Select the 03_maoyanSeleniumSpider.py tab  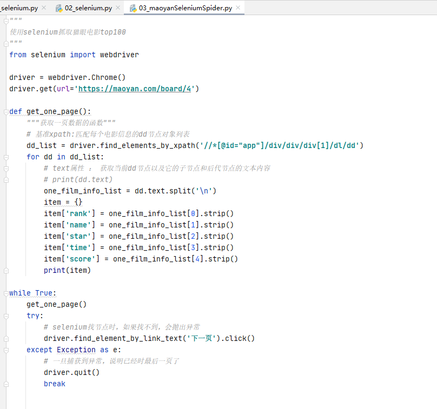185,8
